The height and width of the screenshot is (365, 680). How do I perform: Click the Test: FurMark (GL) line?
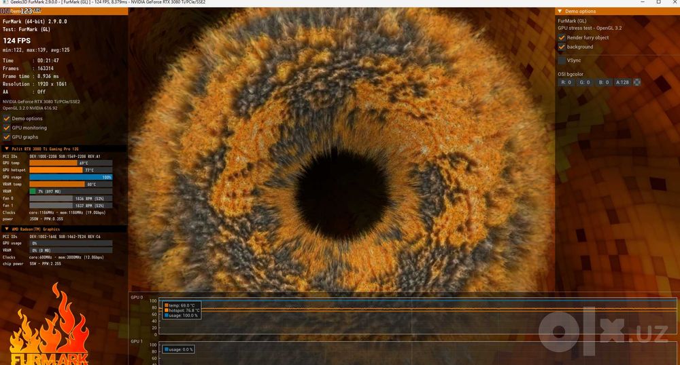click(x=27, y=29)
